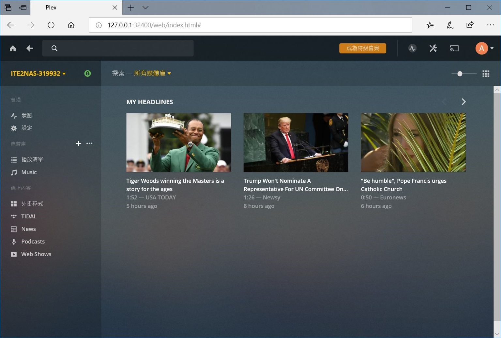Click the Plex search field

[x=118, y=49]
